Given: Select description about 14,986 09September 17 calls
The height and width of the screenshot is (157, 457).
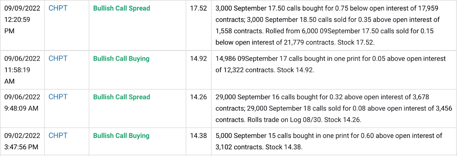Looking at the screenshot, I should pos(330,64).
